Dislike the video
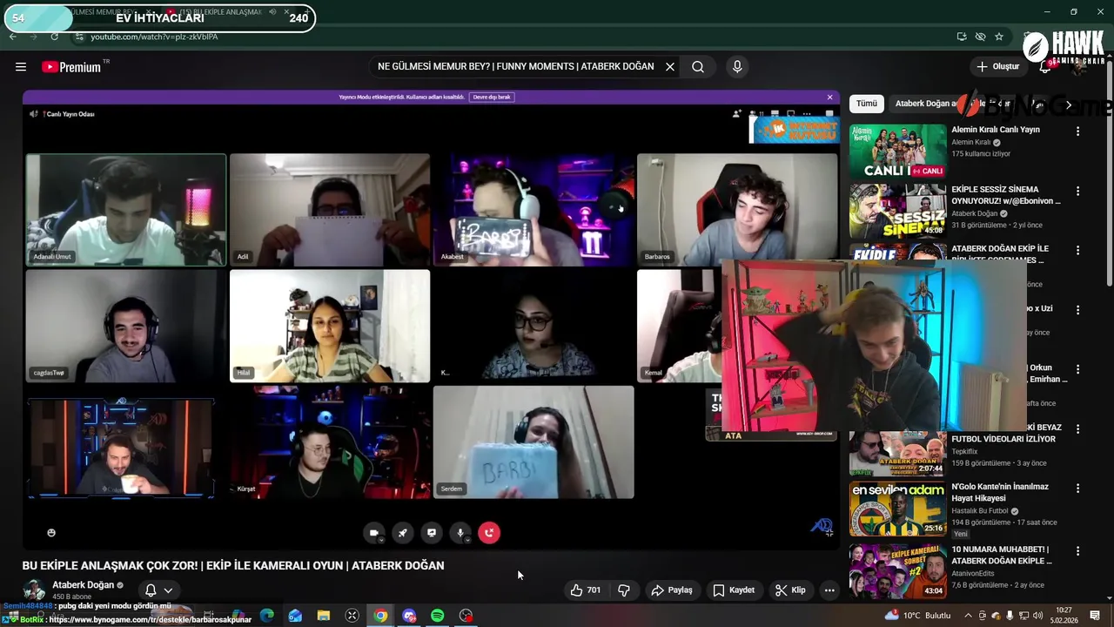The width and height of the screenshot is (1114, 627). (x=624, y=590)
